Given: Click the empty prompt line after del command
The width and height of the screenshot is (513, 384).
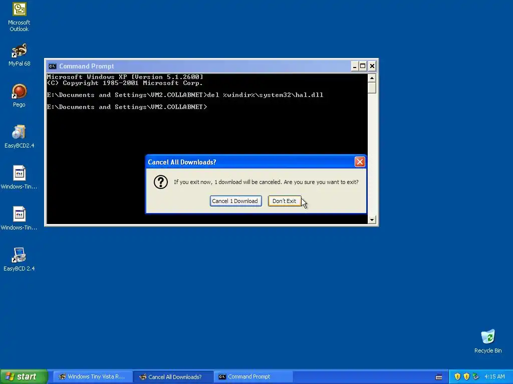Looking at the screenshot, I should point(127,107).
